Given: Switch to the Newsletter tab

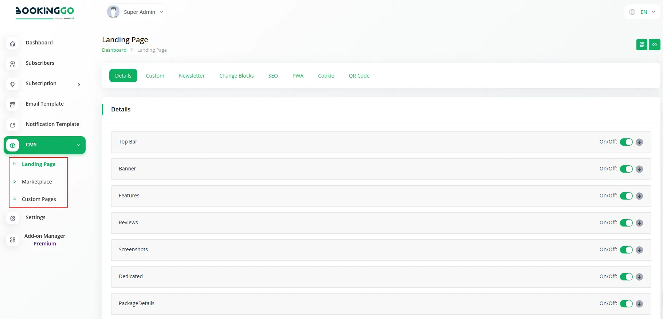Looking at the screenshot, I should (x=192, y=76).
